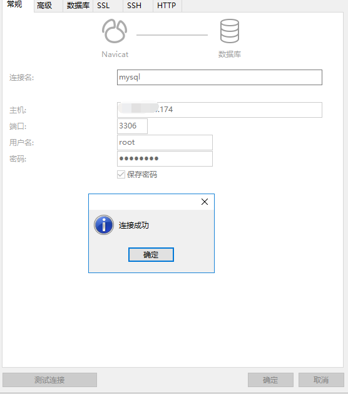Close the 连接成功 dialog with X
The width and height of the screenshot is (348, 394).
[x=205, y=202]
